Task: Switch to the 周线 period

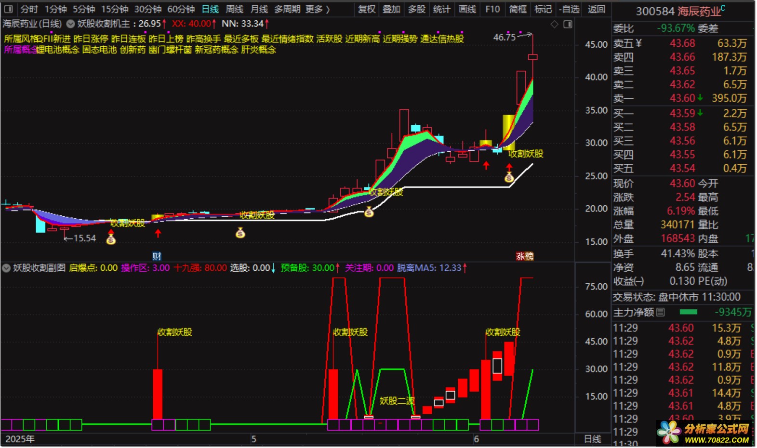Action: 235,9
